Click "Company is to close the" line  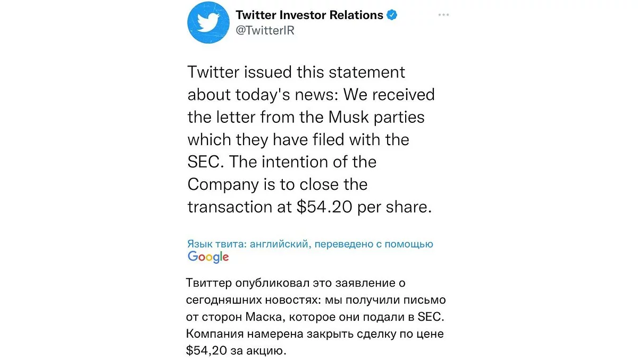[x=277, y=184]
